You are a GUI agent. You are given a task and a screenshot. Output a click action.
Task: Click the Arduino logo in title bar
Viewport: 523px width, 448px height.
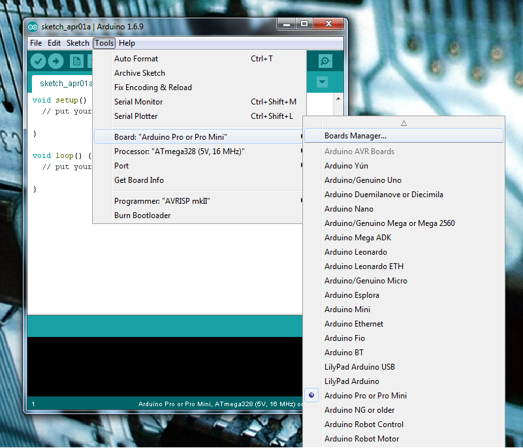(x=33, y=27)
